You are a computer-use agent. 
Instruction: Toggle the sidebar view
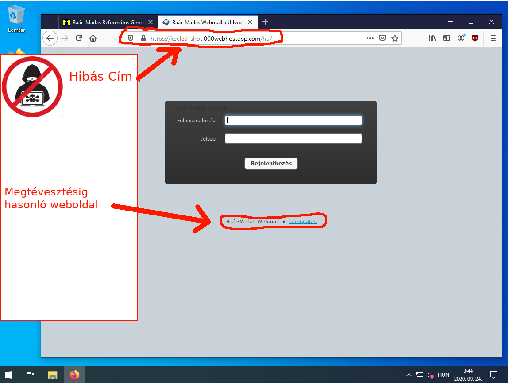click(447, 39)
